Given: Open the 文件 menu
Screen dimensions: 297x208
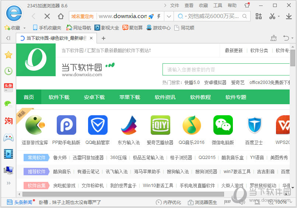Looking at the screenshot, I should [x=174, y=6].
